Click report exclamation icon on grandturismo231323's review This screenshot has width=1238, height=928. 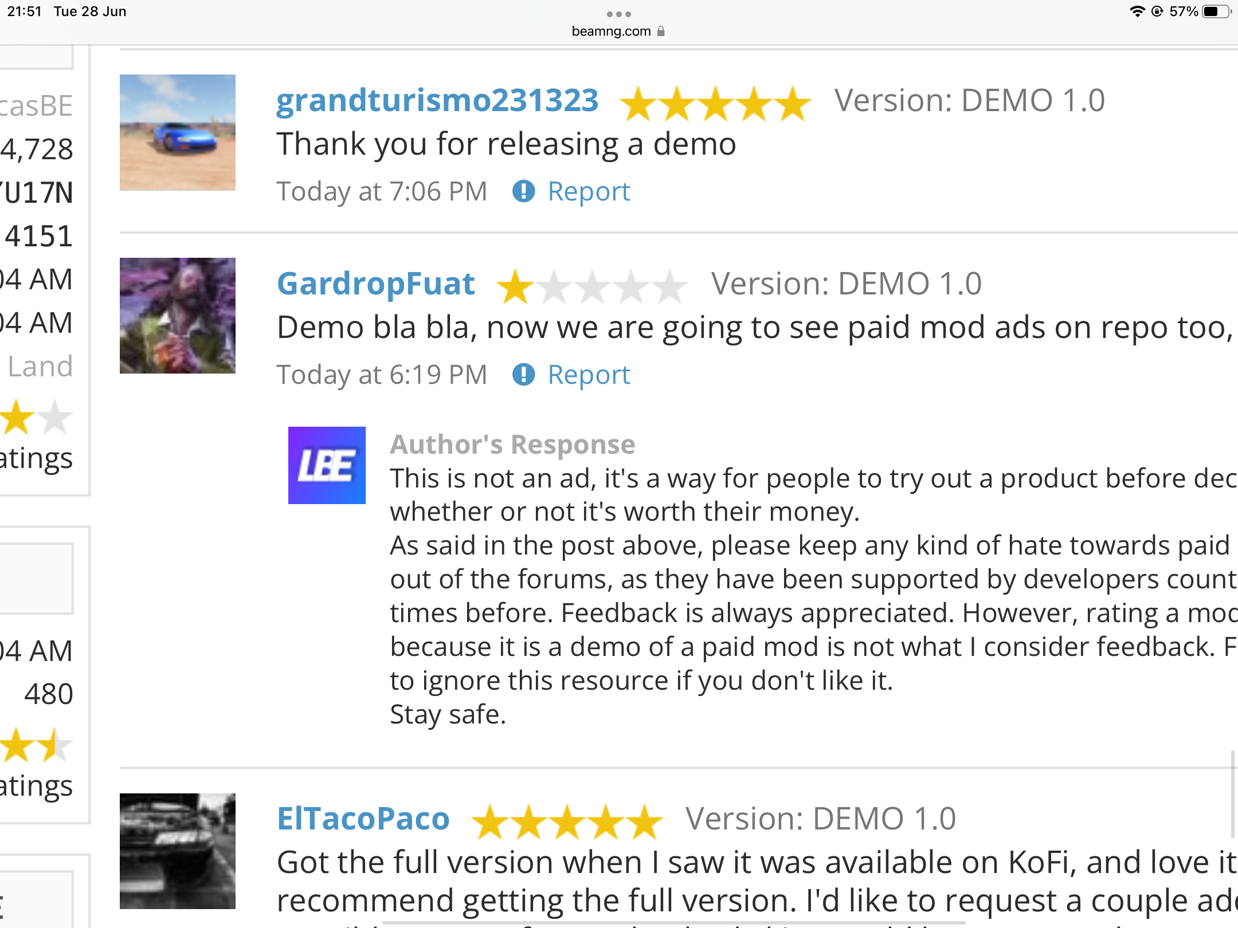click(523, 191)
